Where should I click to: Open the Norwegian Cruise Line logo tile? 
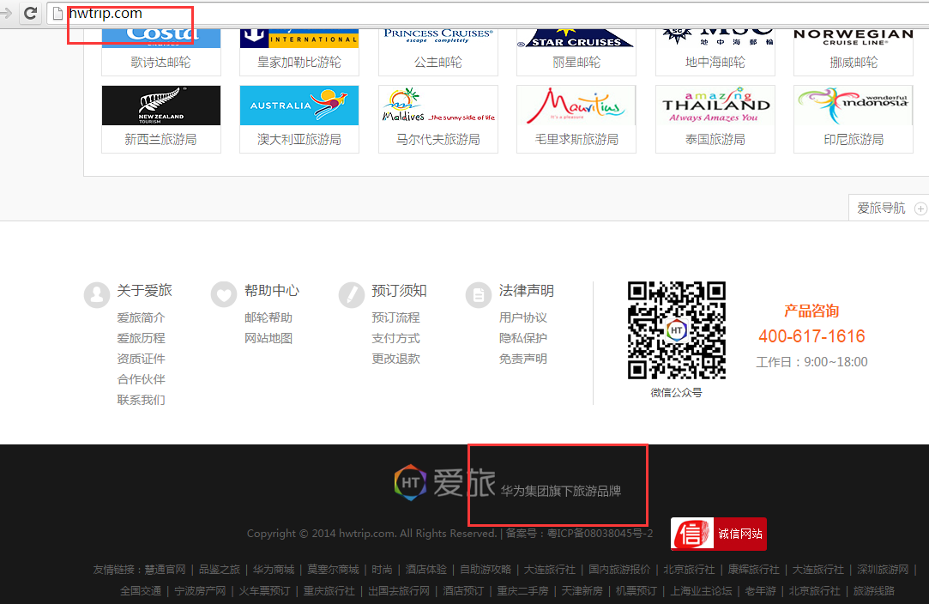tap(854, 39)
